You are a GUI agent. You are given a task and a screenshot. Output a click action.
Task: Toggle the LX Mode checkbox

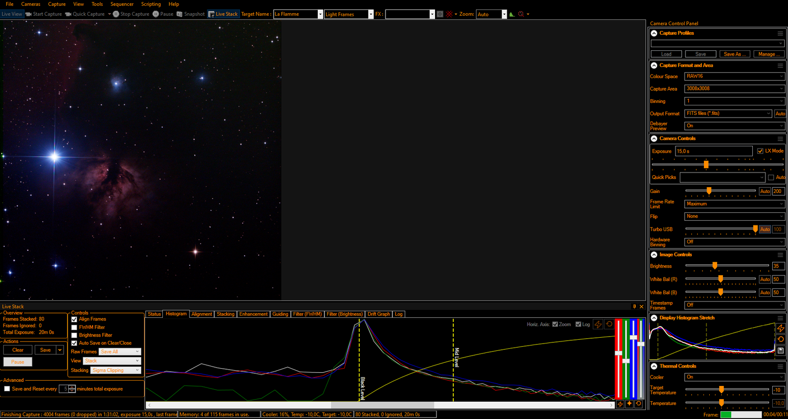(x=760, y=151)
